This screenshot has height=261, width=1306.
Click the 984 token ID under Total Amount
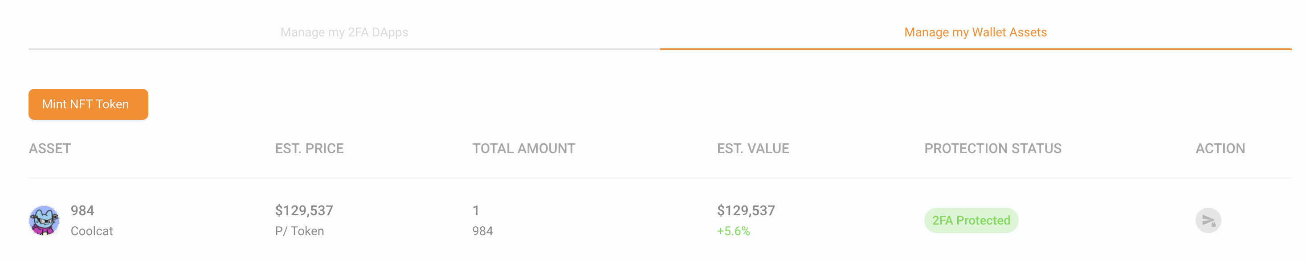click(483, 231)
